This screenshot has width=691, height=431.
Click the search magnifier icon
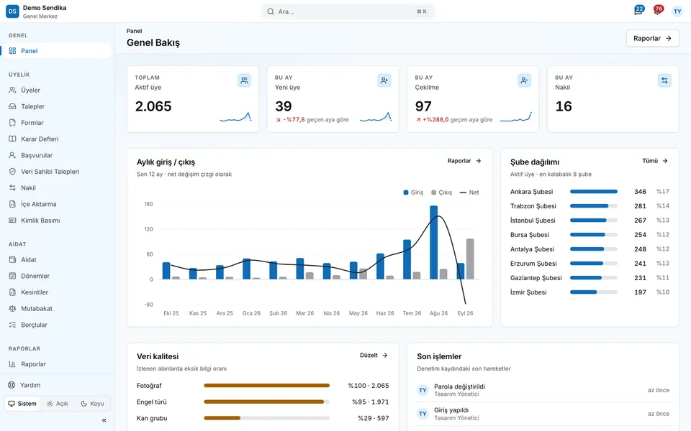point(271,11)
